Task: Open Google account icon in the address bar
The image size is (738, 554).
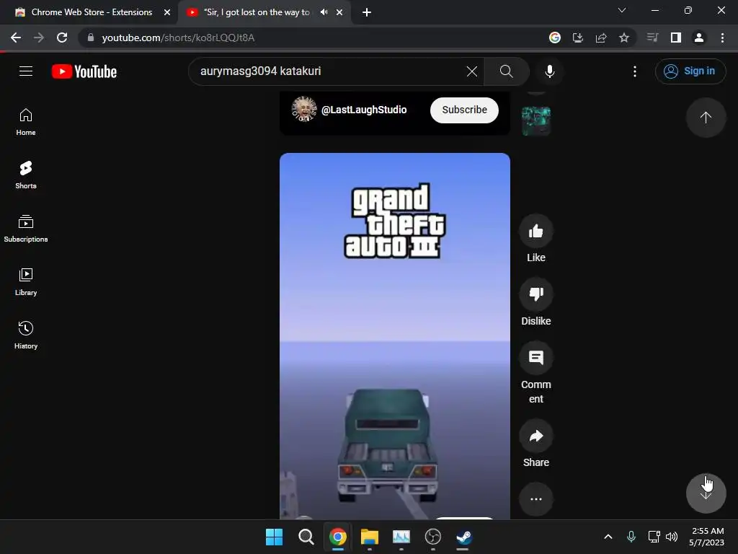Action: click(x=555, y=38)
